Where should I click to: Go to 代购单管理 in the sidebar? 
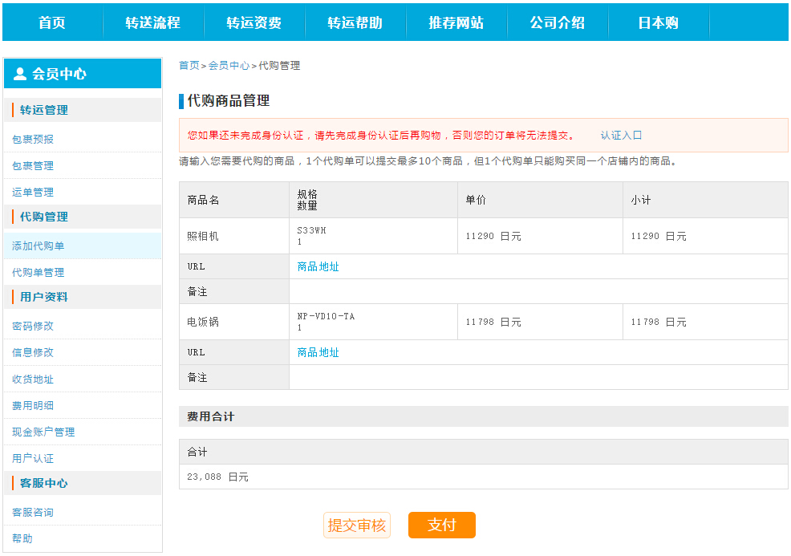(39, 272)
